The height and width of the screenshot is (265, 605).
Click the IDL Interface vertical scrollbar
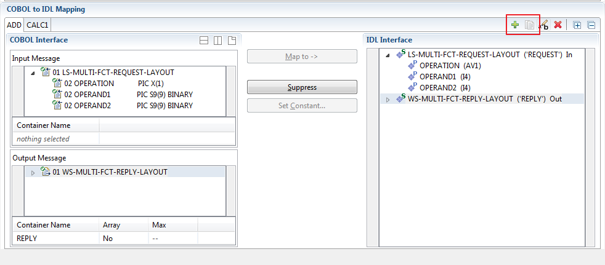click(x=590, y=148)
